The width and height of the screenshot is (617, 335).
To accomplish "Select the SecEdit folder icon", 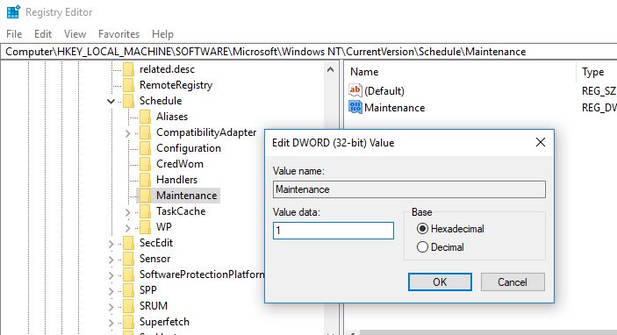I will coord(128,243).
